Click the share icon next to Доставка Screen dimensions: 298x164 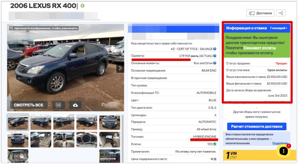[x=281, y=13]
